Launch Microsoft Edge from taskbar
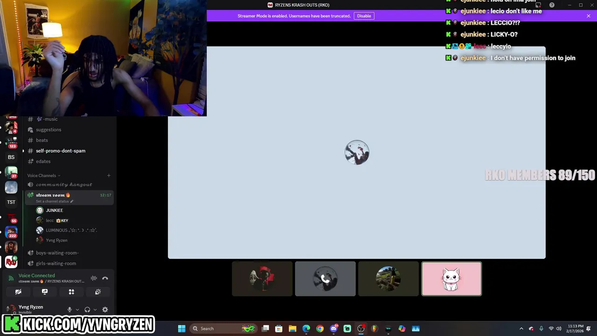597x336 pixels. click(x=306, y=329)
